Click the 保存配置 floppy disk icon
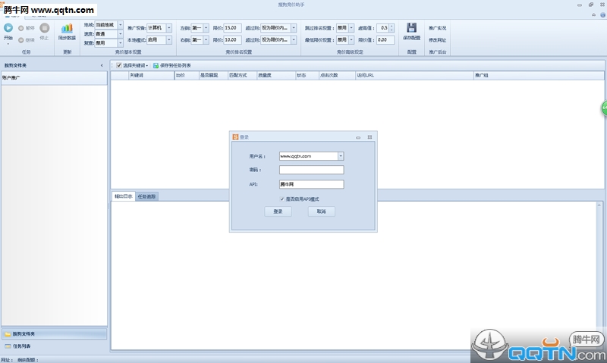This screenshot has width=607, height=363. point(411,27)
